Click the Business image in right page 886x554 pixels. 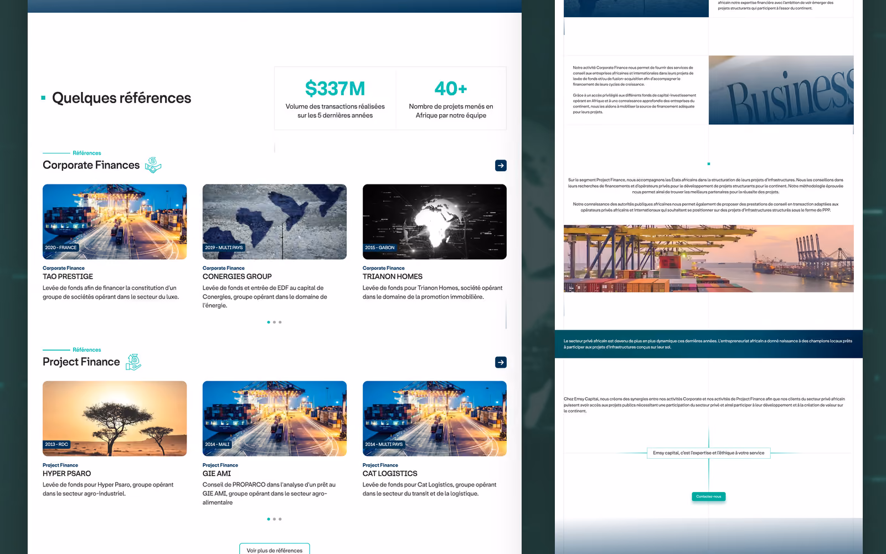click(781, 90)
